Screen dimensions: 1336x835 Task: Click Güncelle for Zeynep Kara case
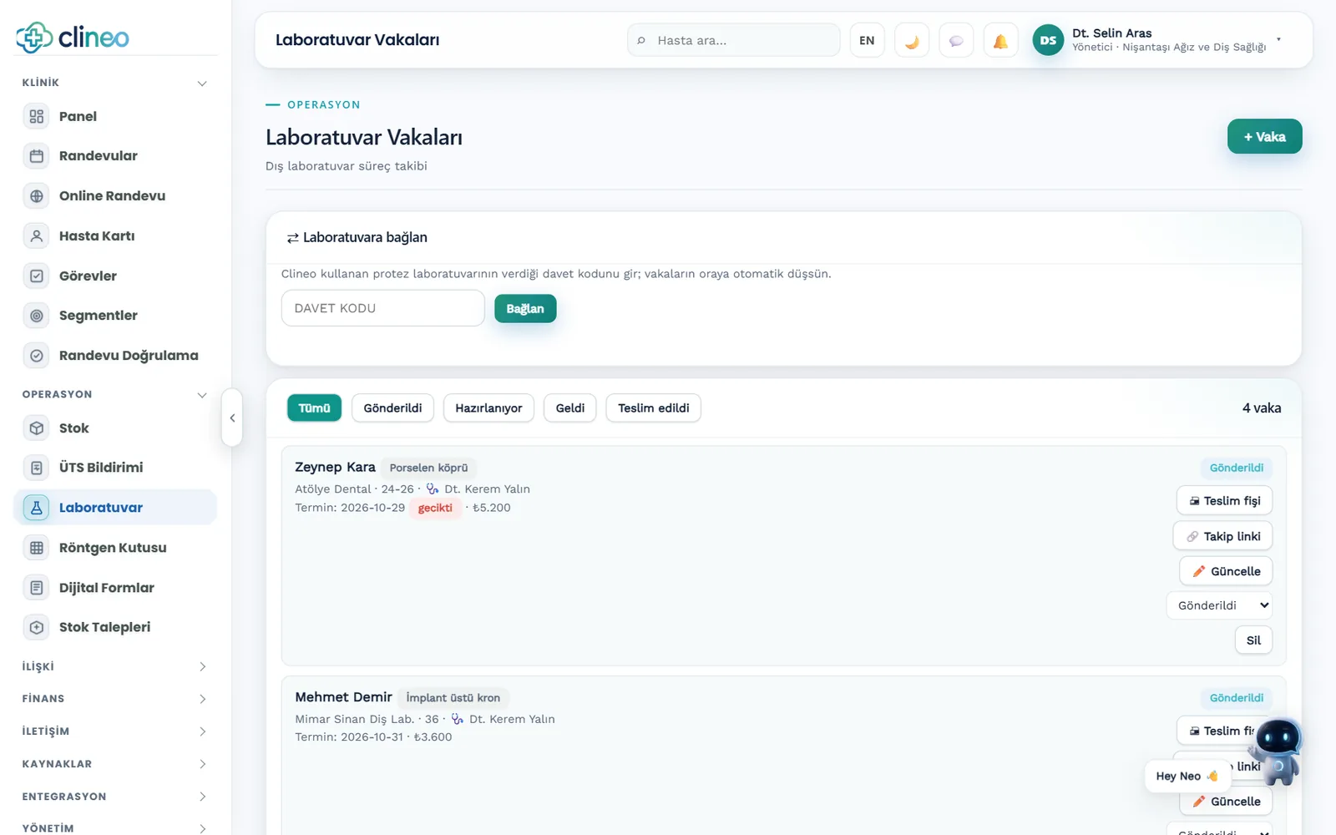(1226, 571)
